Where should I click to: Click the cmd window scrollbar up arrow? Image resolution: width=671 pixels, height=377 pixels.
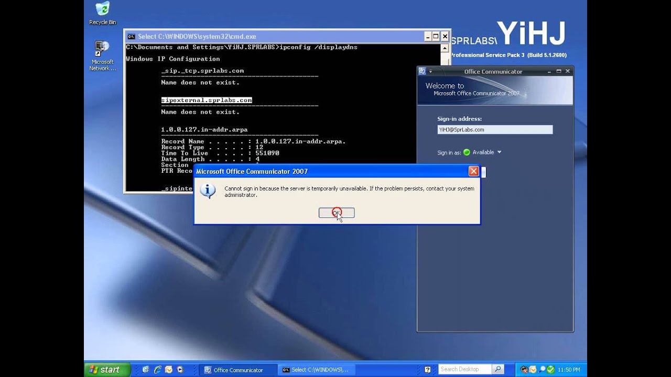point(445,48)
